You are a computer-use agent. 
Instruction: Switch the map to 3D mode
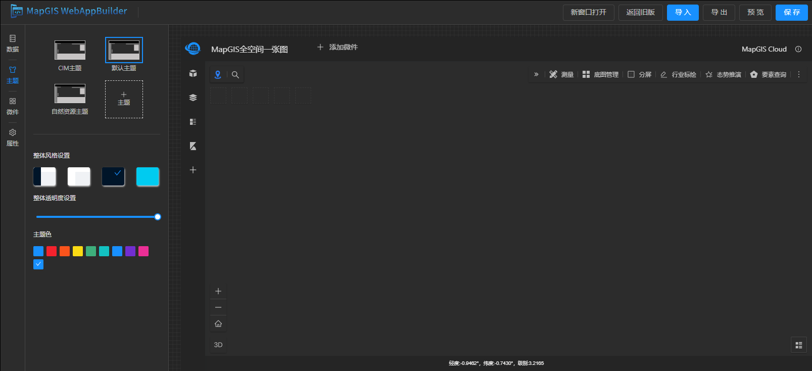point(218,345)
